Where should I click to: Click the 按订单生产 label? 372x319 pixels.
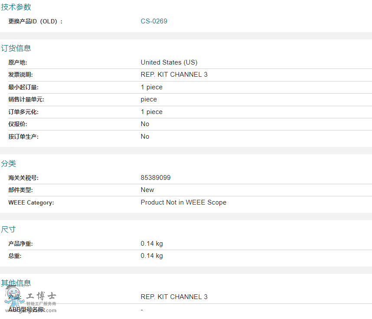(x=23, y=137)
